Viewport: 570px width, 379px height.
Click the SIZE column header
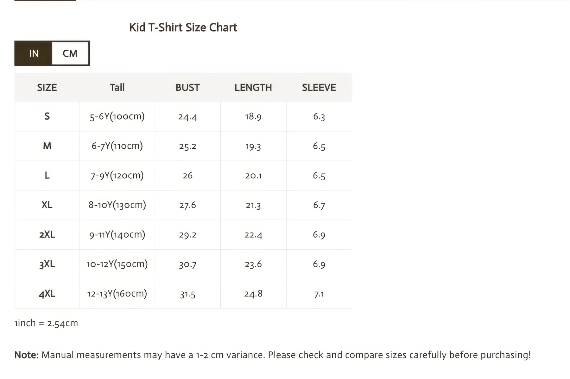click(x=47, y=87)
